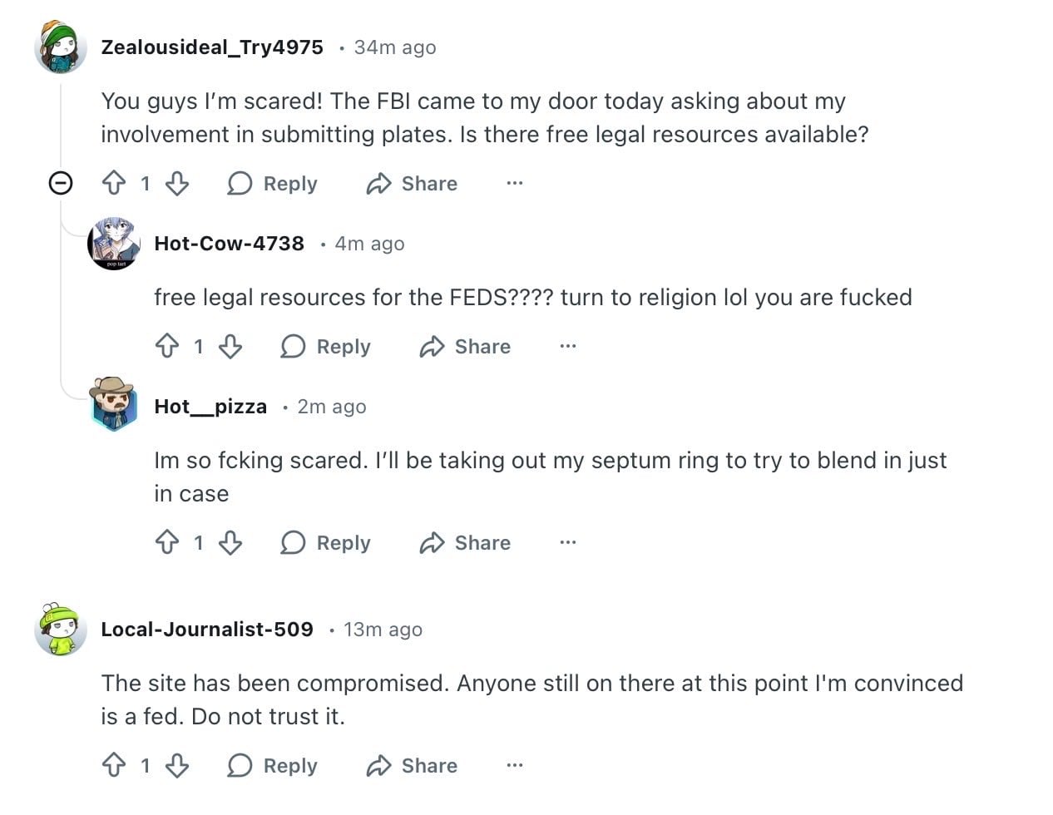
Task: Open more options for Zealousideal_Try4975's comment
Action: pyautogui.click(x=515, y=183)
